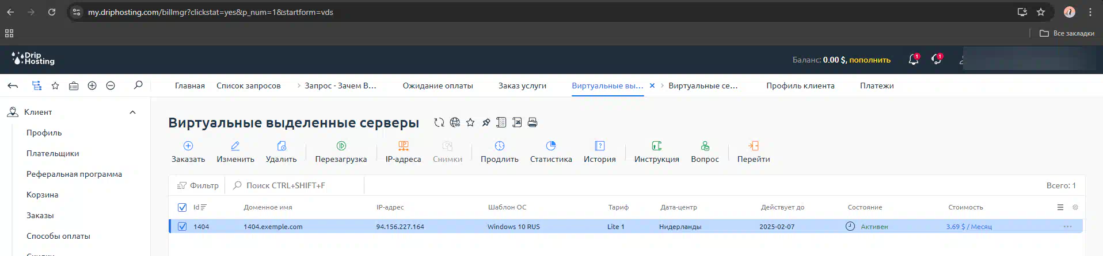Click the Удалить (delete) icon

click(x=281, y=146)
